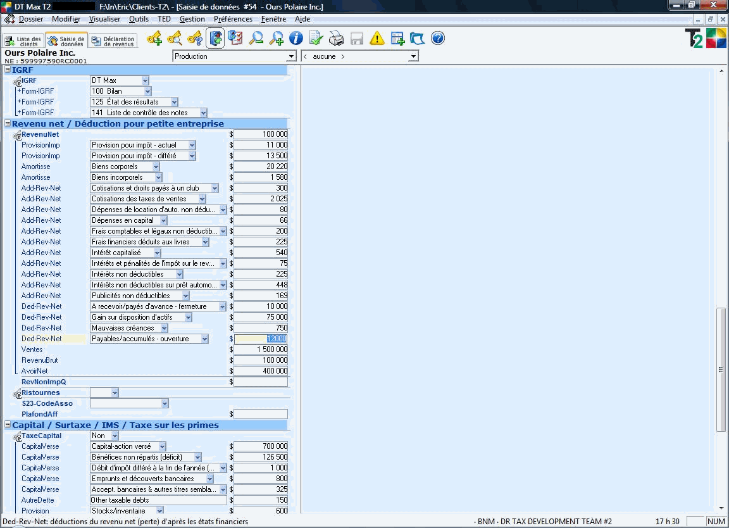Click the yellow warning triangle icon

[x=377, y=39]
